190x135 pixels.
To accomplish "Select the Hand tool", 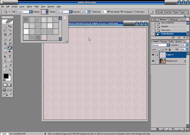I will [5, 70].
